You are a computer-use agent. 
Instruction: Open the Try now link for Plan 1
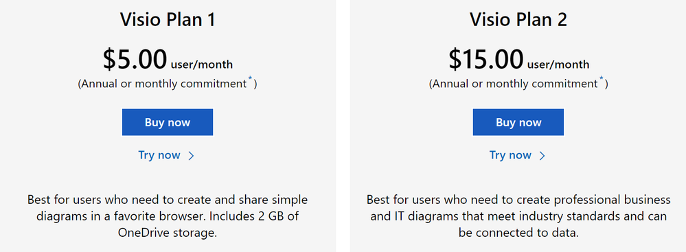[159, 155]
